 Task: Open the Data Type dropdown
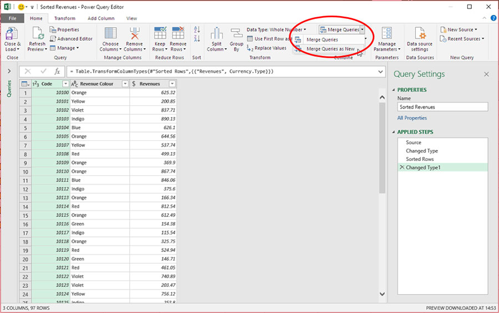click(276, 29)
